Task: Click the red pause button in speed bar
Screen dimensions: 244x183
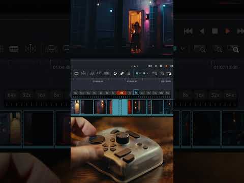Action: coord(121,93)
